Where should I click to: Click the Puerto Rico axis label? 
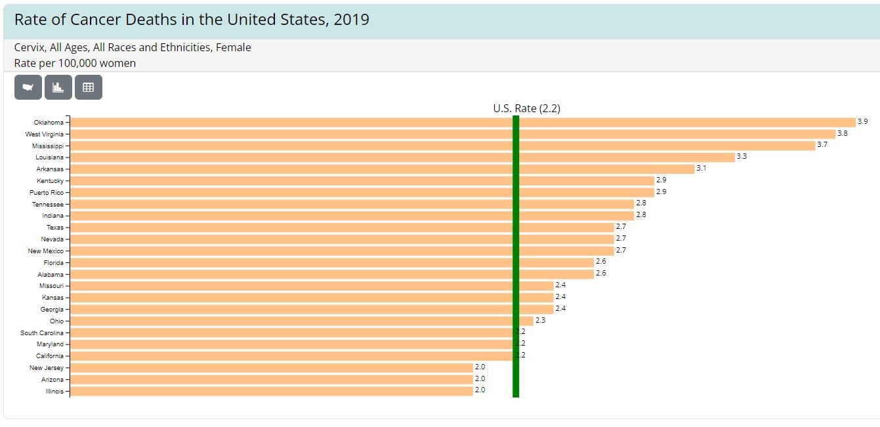(x=47, y=193)
